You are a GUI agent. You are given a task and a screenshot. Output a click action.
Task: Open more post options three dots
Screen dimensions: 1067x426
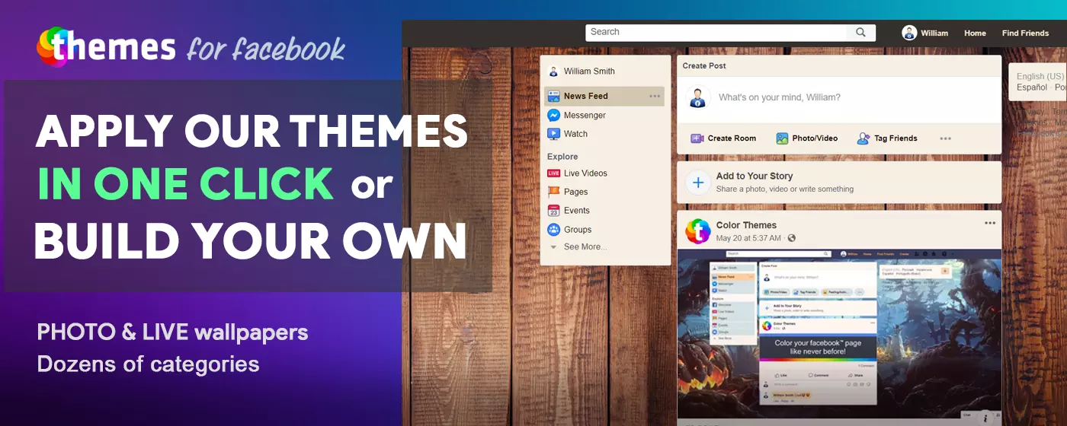click(945, 138)
